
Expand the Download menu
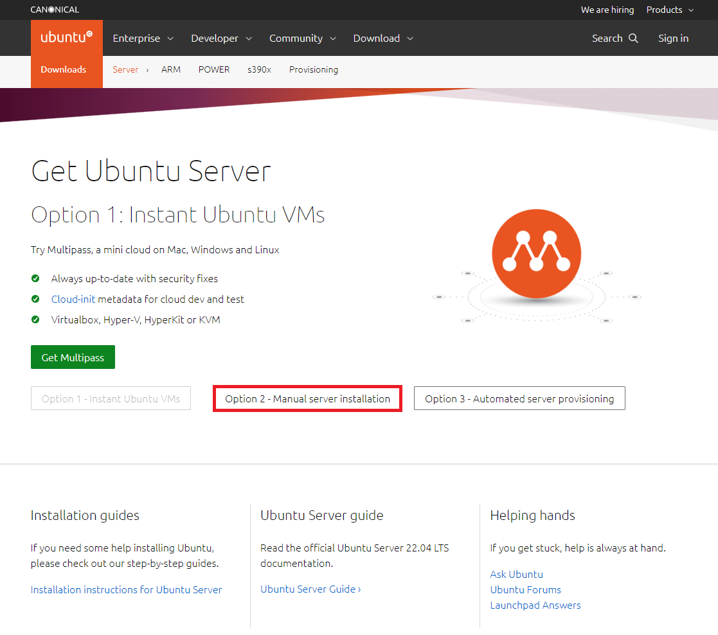[x=382, y=38]
